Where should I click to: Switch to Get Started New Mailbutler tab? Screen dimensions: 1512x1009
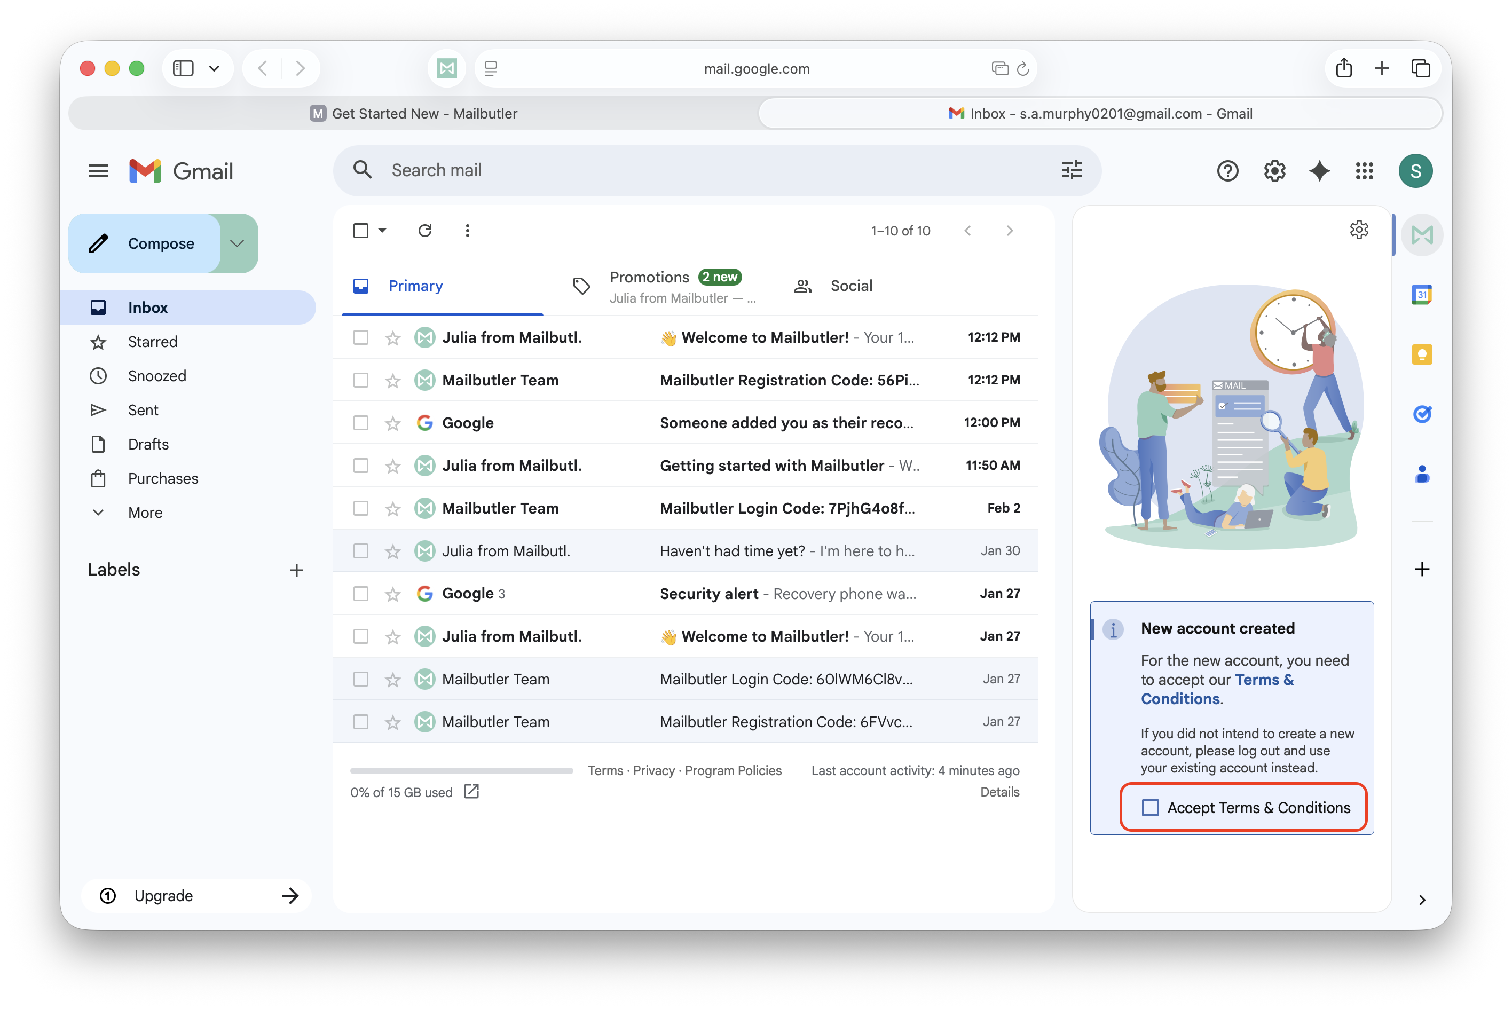pos(414,113)
